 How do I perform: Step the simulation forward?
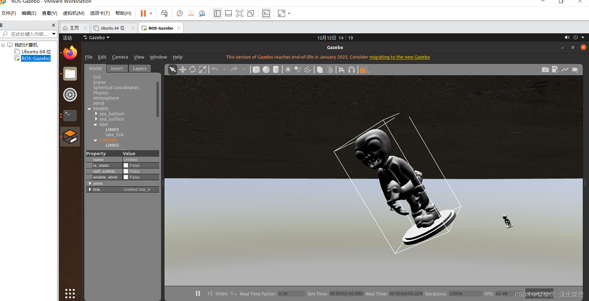pos(210,294)
